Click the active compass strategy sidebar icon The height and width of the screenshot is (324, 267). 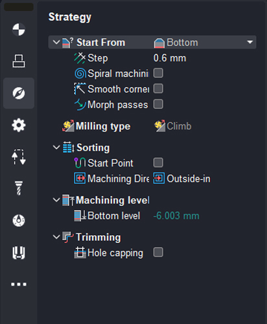(x=19, y=93)
